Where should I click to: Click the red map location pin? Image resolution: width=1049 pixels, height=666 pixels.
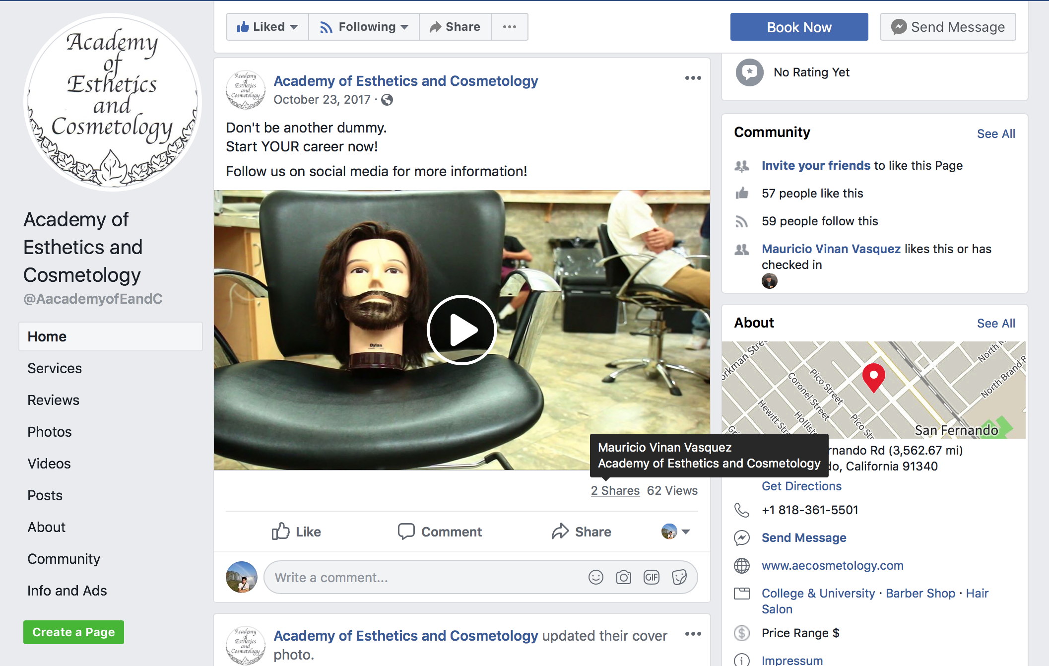point(873,377)
